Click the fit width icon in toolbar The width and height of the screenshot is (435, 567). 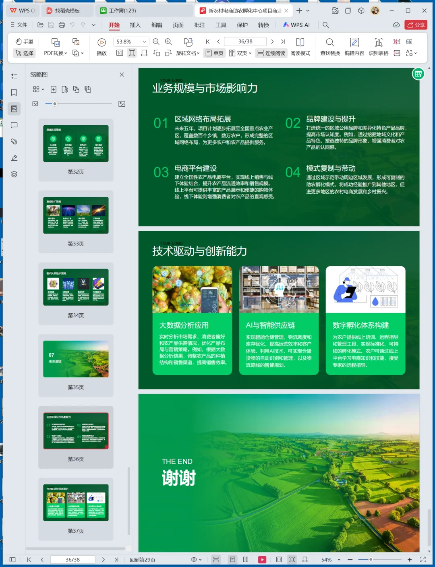point(144,53)
